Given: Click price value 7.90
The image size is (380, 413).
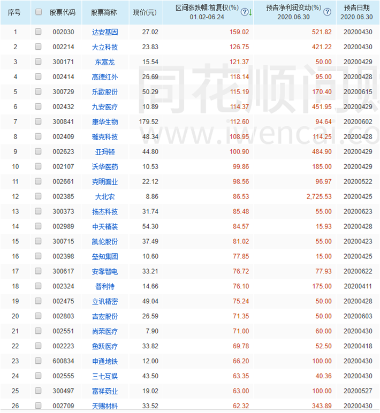Looking at the screenshot, I should coord(152,331).
